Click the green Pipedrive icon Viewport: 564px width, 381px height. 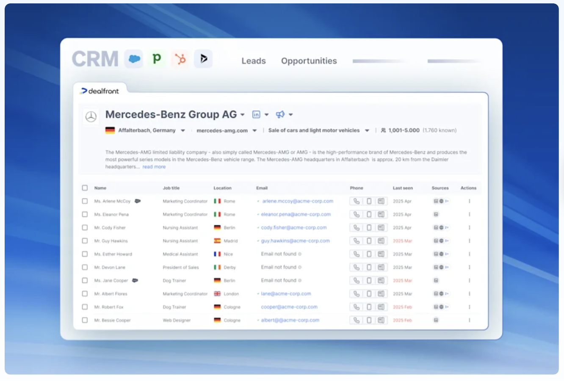tap(157, 59)
